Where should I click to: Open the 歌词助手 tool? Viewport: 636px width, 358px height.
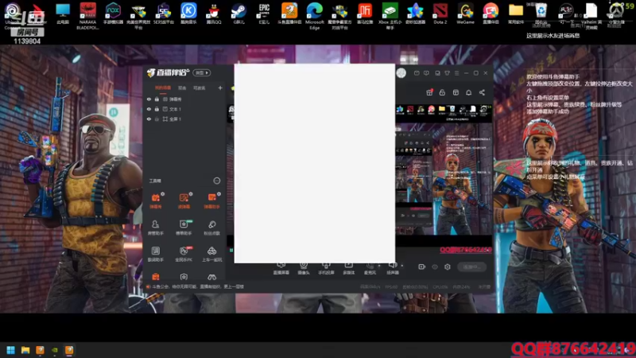155,254
